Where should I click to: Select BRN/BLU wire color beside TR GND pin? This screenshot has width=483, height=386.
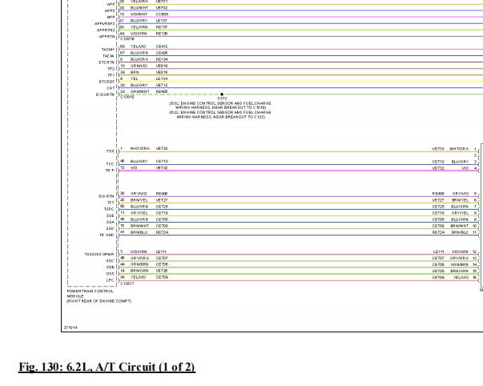pyautogui.click(x=139, y=232)
